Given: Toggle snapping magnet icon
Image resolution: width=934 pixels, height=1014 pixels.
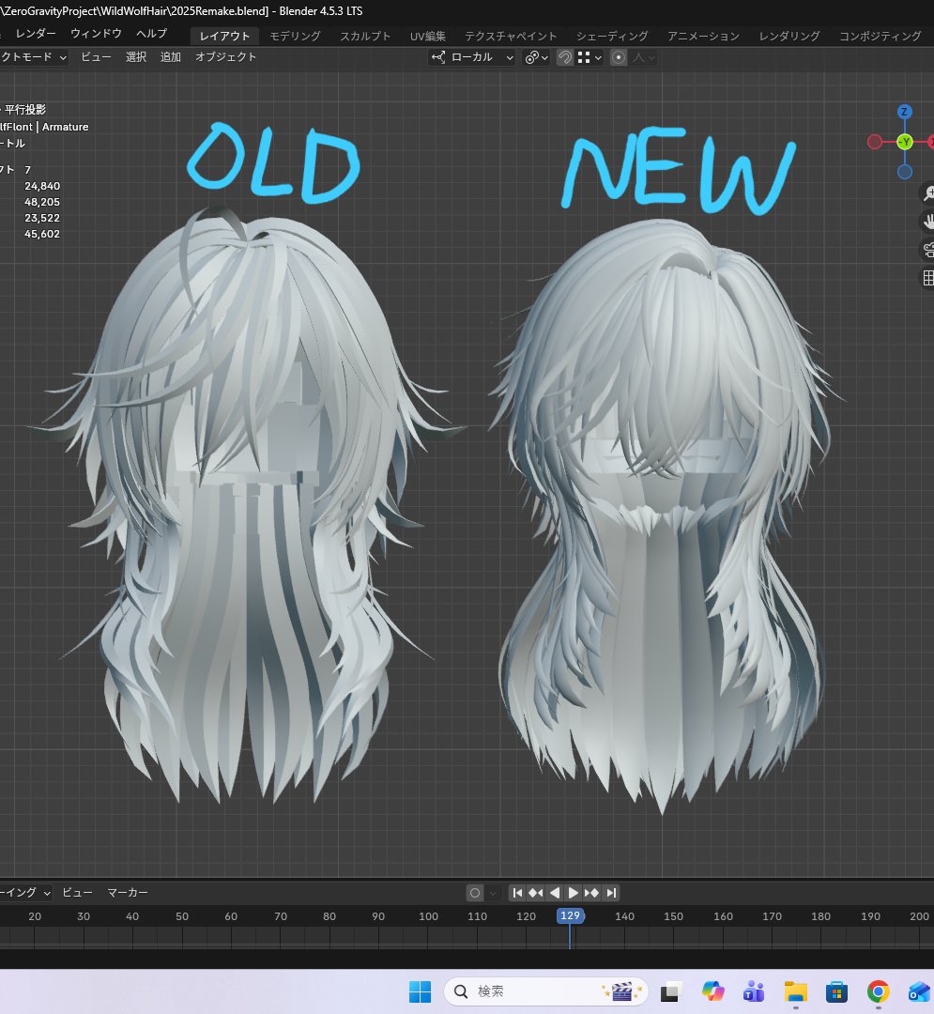Looking at the screenshot, I should pyautogui.click(x=565, y=57).
